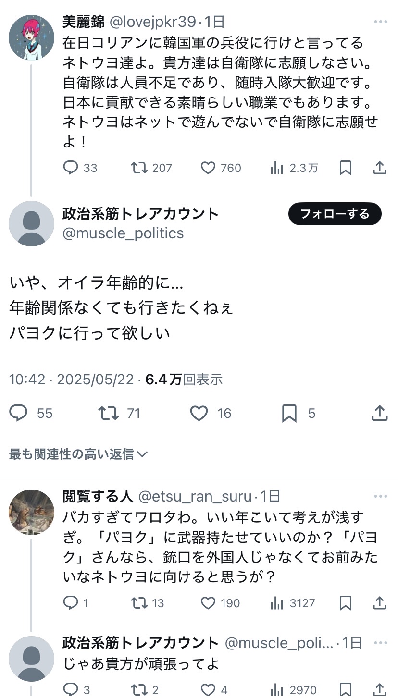Repost the main post with 71 reposts
Screen dimensions: 398x698
pyautogui.click(x=108, y=413)
